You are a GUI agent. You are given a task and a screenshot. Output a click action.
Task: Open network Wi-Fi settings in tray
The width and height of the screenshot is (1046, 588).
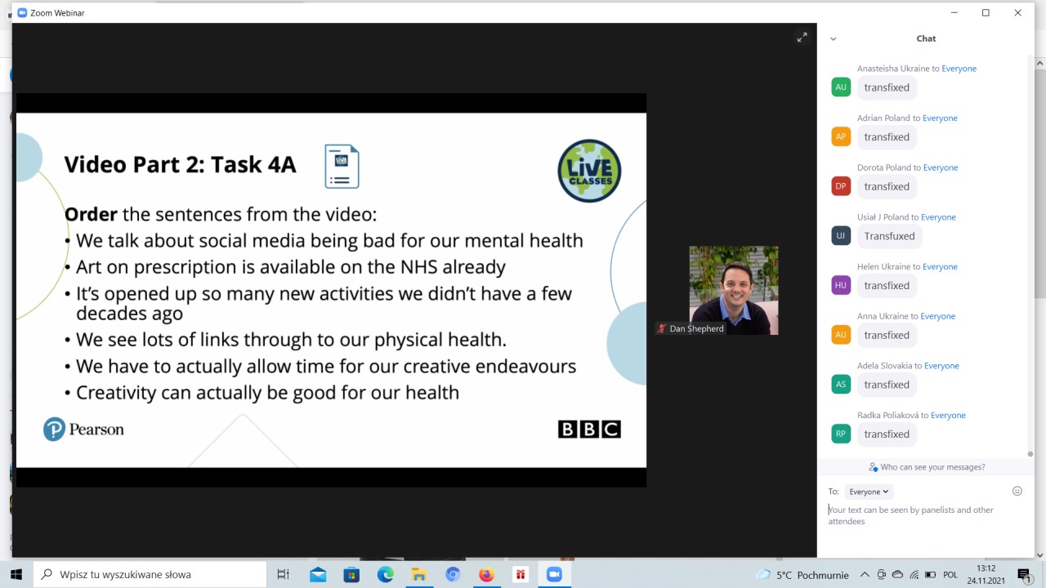[914, 575]
